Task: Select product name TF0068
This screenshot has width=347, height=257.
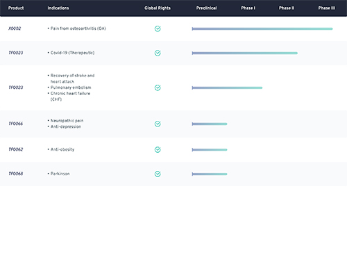Action: [16, 174]
